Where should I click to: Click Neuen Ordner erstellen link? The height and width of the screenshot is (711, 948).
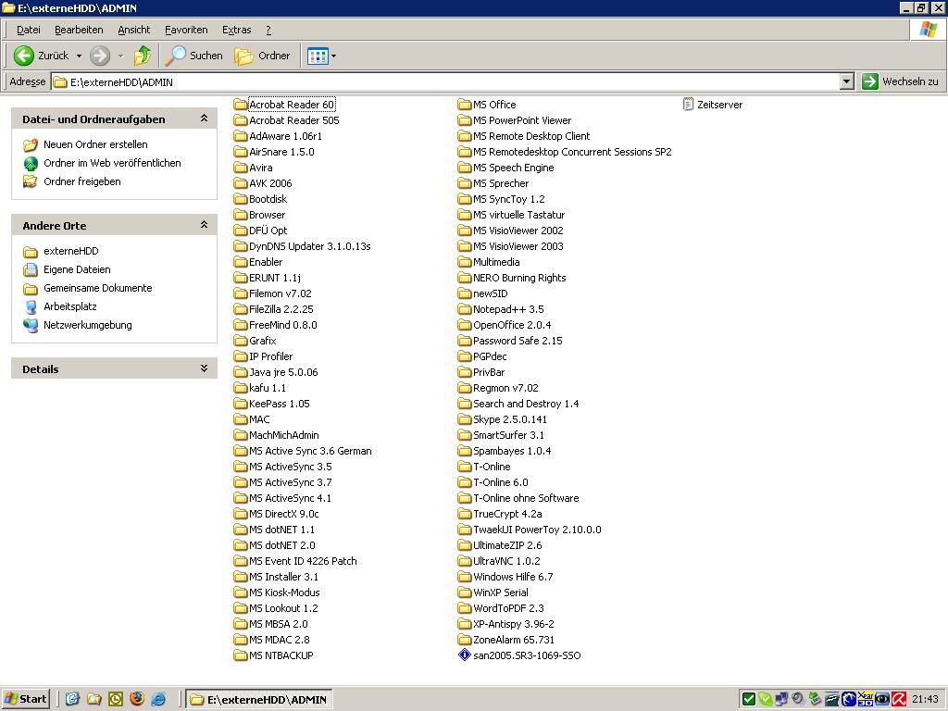coord(95,144)
